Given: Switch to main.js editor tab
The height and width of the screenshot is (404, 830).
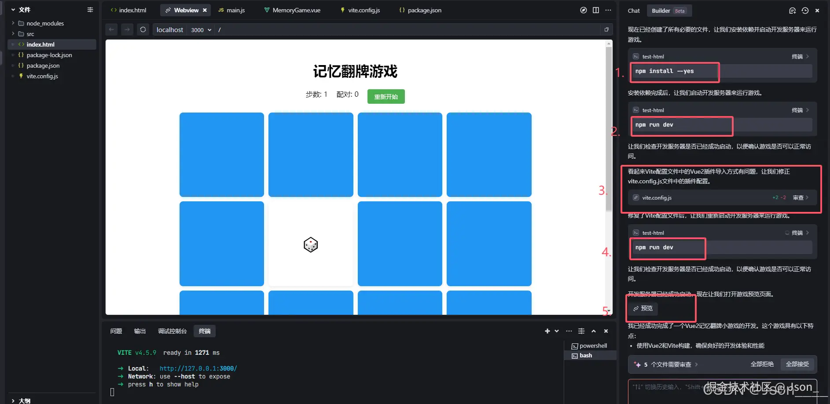Looking at the screenshot, I should tap(231, 10).
